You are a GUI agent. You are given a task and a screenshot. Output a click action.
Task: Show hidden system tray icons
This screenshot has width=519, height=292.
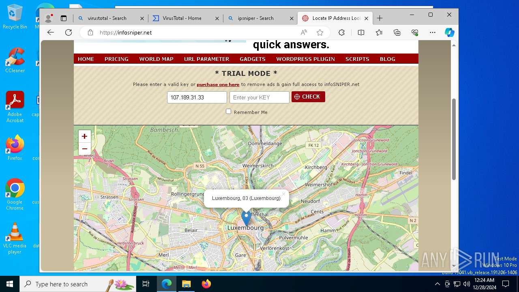coord(437,284)
